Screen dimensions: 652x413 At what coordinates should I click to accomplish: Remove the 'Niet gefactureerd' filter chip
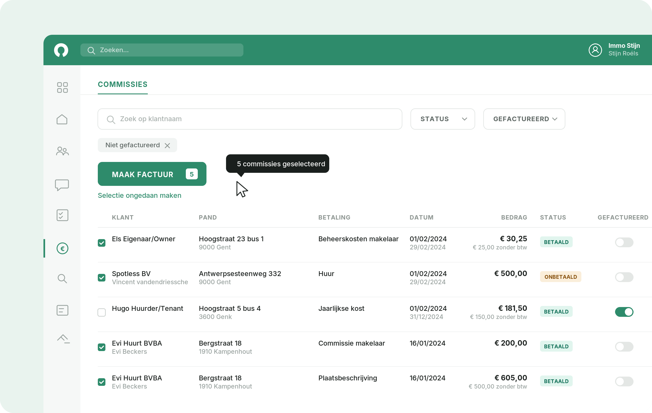[x=167, y=145]
